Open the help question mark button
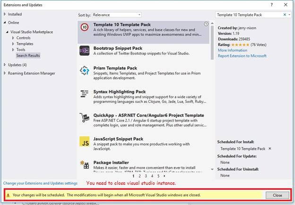Viewport: 295px width, 205px height. click(x=271, y=5)
